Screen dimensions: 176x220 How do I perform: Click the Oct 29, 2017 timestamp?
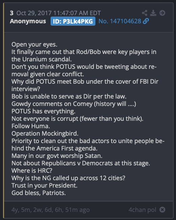pyautogui.click(x=59, y=13)
